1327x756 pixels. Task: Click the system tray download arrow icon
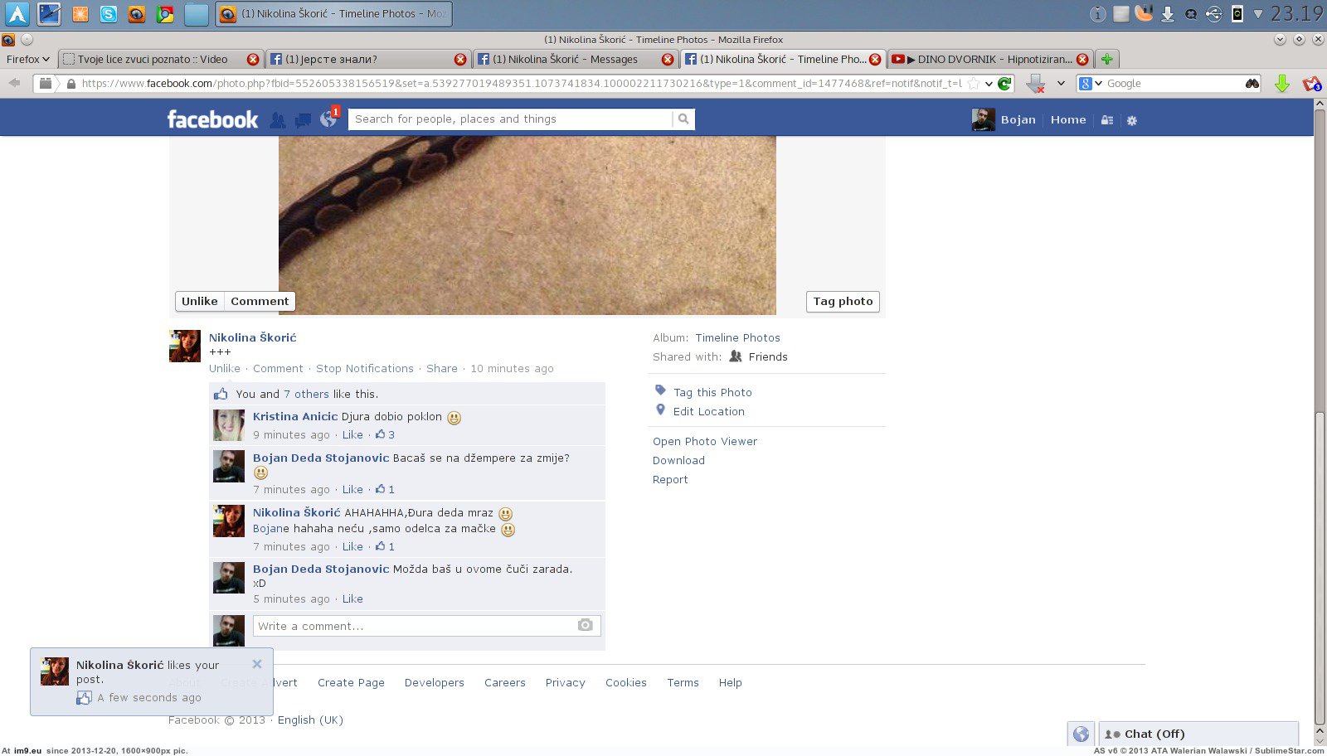[x=1168, y=14]
